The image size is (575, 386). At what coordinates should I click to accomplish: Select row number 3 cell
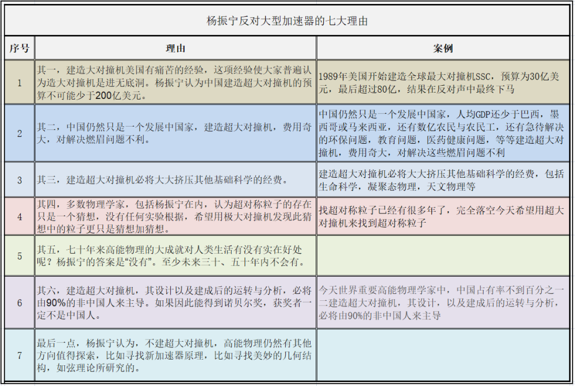pos(20,179)
